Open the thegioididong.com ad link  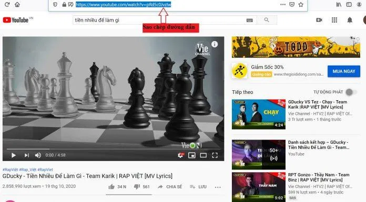tap(299, 75)
